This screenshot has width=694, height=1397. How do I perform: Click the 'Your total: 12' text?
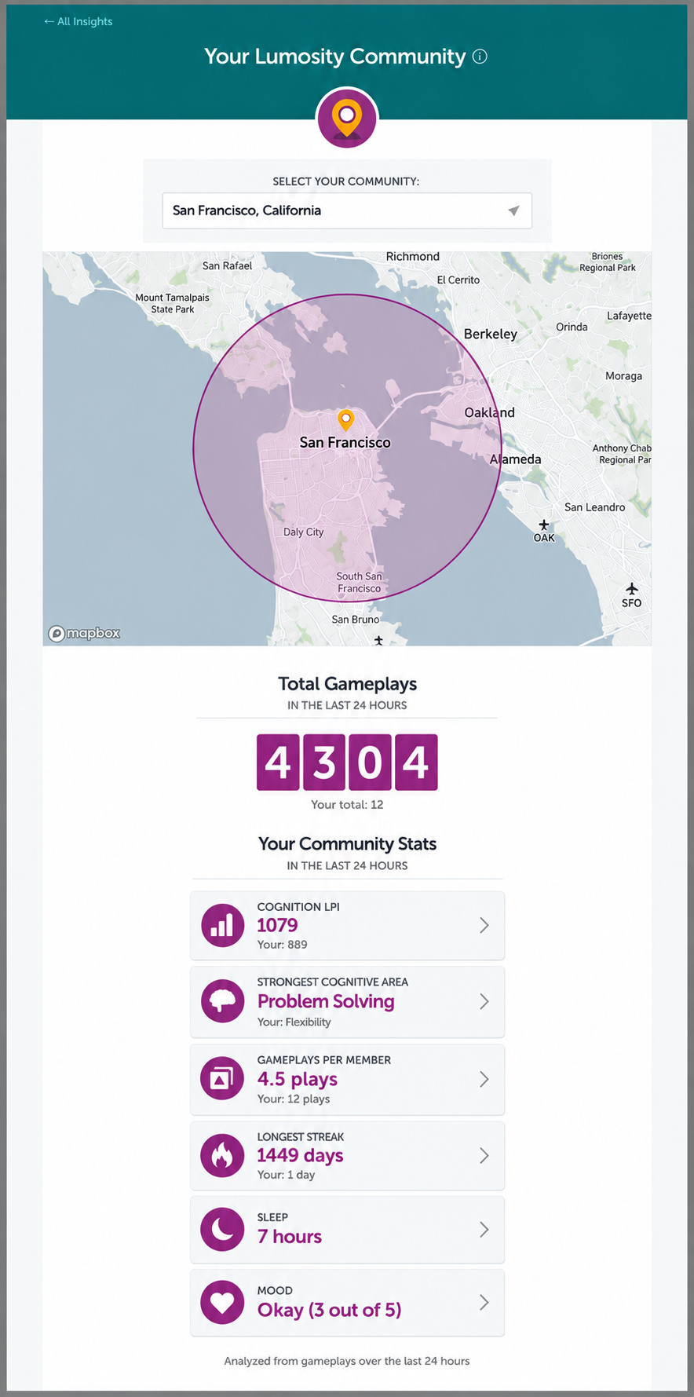click(347, 804)
